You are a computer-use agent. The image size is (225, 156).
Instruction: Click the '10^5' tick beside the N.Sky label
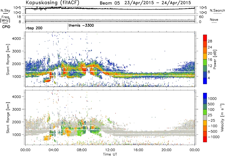pyautogui.click(x=17, y=8)
